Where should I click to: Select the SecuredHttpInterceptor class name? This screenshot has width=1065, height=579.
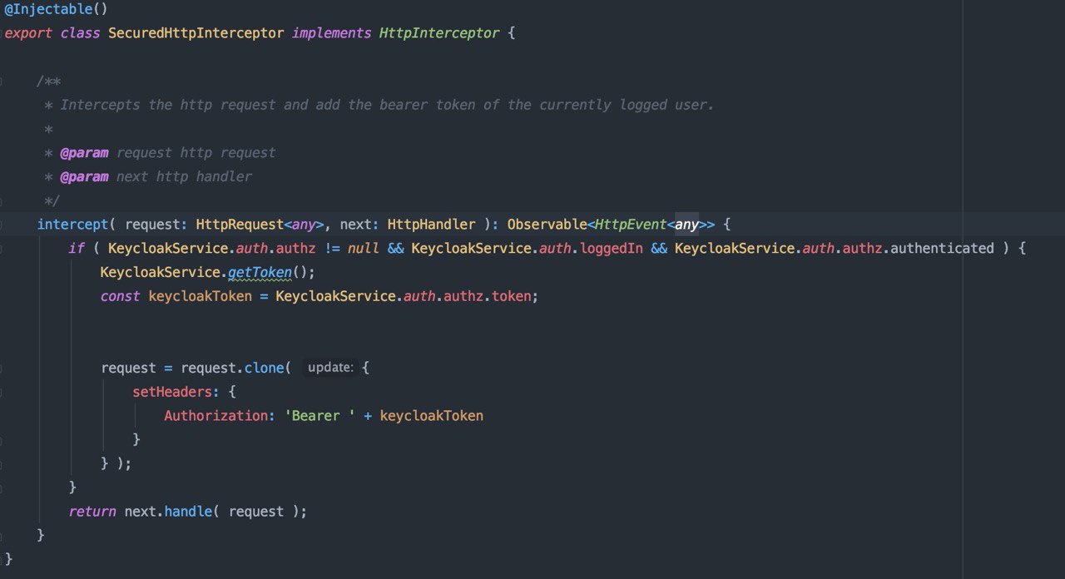pyautogui.click(x=196, y=33)
